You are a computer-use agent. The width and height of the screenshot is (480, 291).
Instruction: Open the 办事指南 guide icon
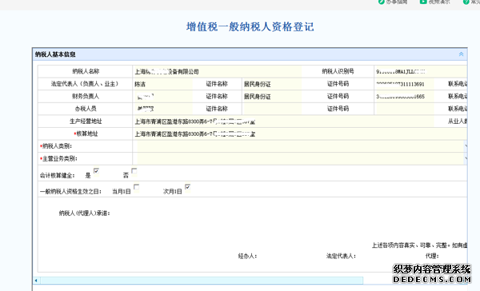click(381, 2)
